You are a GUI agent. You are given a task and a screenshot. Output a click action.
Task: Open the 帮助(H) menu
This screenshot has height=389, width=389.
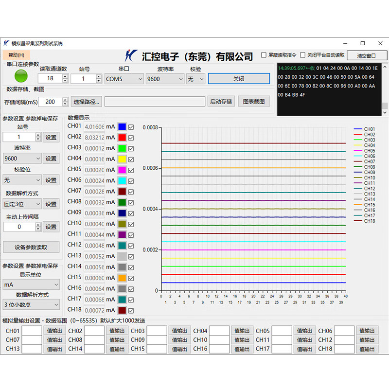[x=16, y=55]
